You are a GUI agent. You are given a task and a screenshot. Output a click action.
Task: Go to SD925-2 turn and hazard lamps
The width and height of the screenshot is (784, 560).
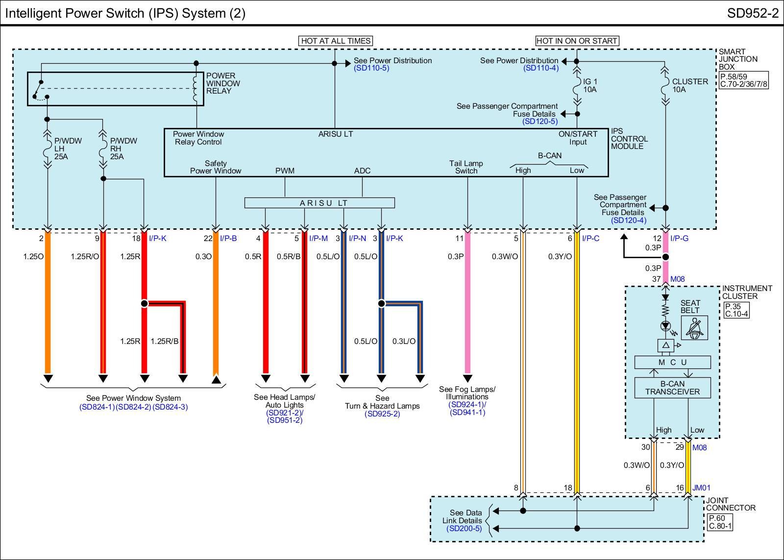[x=382, y=414]
